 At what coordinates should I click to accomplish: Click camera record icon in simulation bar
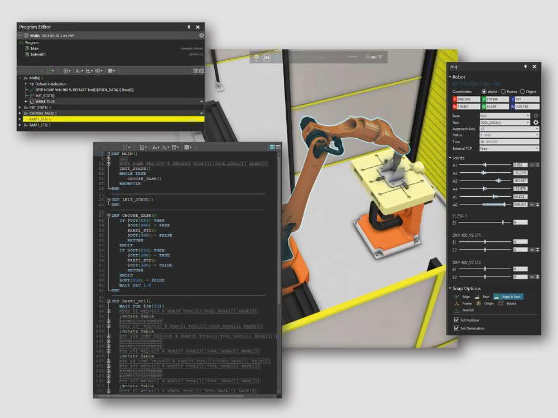click(374, 57)
